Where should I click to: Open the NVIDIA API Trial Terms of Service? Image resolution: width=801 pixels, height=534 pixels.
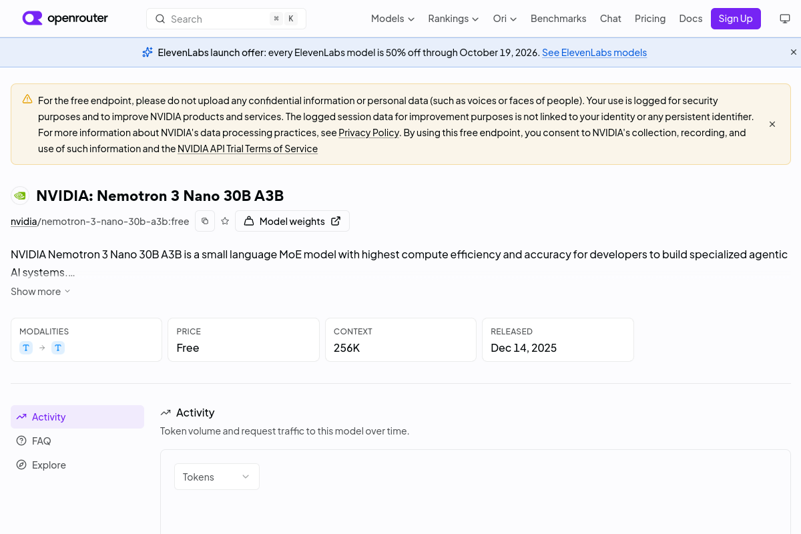pyautogui.click(x=248, y=149)
